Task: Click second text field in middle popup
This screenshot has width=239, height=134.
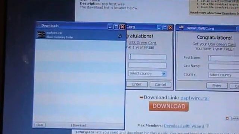Action: point(148,66)
